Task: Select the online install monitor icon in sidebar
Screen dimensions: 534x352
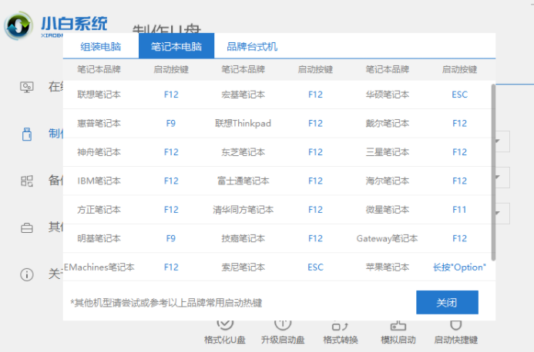Action: click(x=27, y=87)
